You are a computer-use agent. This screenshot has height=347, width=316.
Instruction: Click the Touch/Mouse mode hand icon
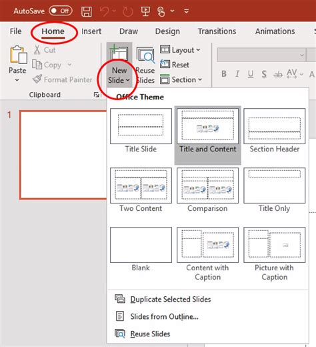tap(161, 11)
